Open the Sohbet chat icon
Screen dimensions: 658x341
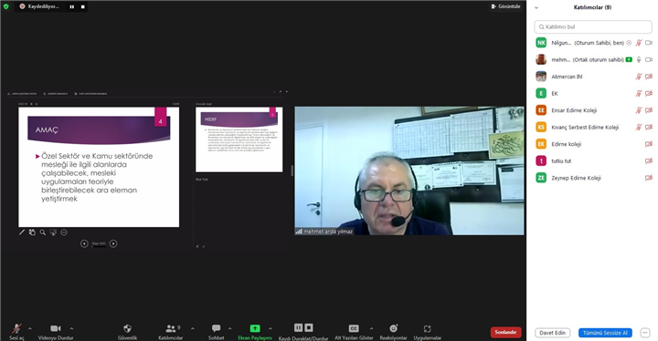(216, 328)
